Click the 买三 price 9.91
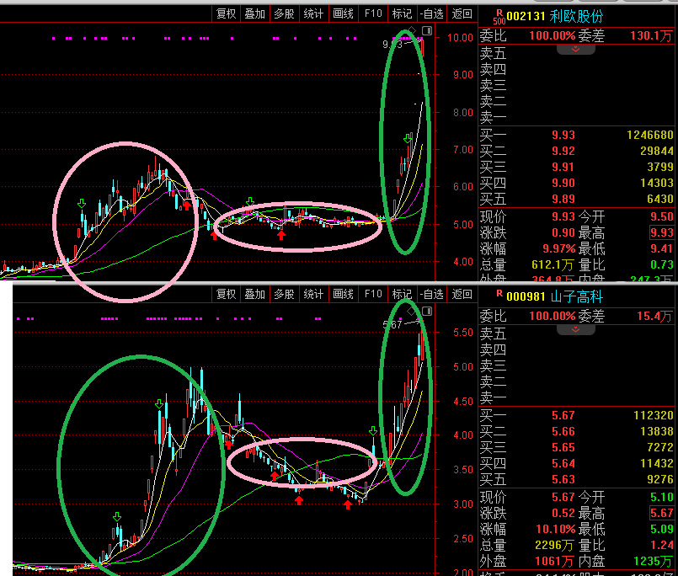Viewport: 678px width, 576px height. (x=563, y=167)
